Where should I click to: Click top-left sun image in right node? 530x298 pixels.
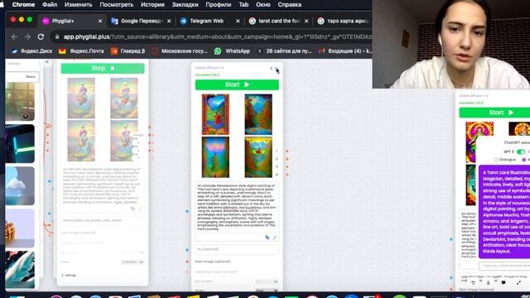click(479, 142)
